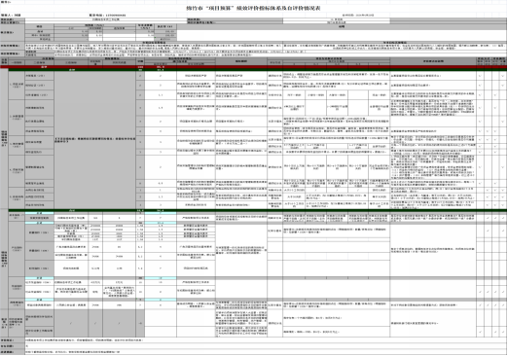
Task: Select the sheet title 绵竹市"项目预算"绩效评价 heading
Action: pyautogui.click(x=253, y=8)
